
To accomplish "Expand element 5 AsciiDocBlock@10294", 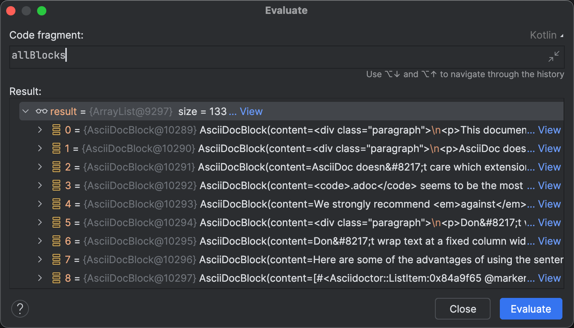I will (x=40, y=223).
